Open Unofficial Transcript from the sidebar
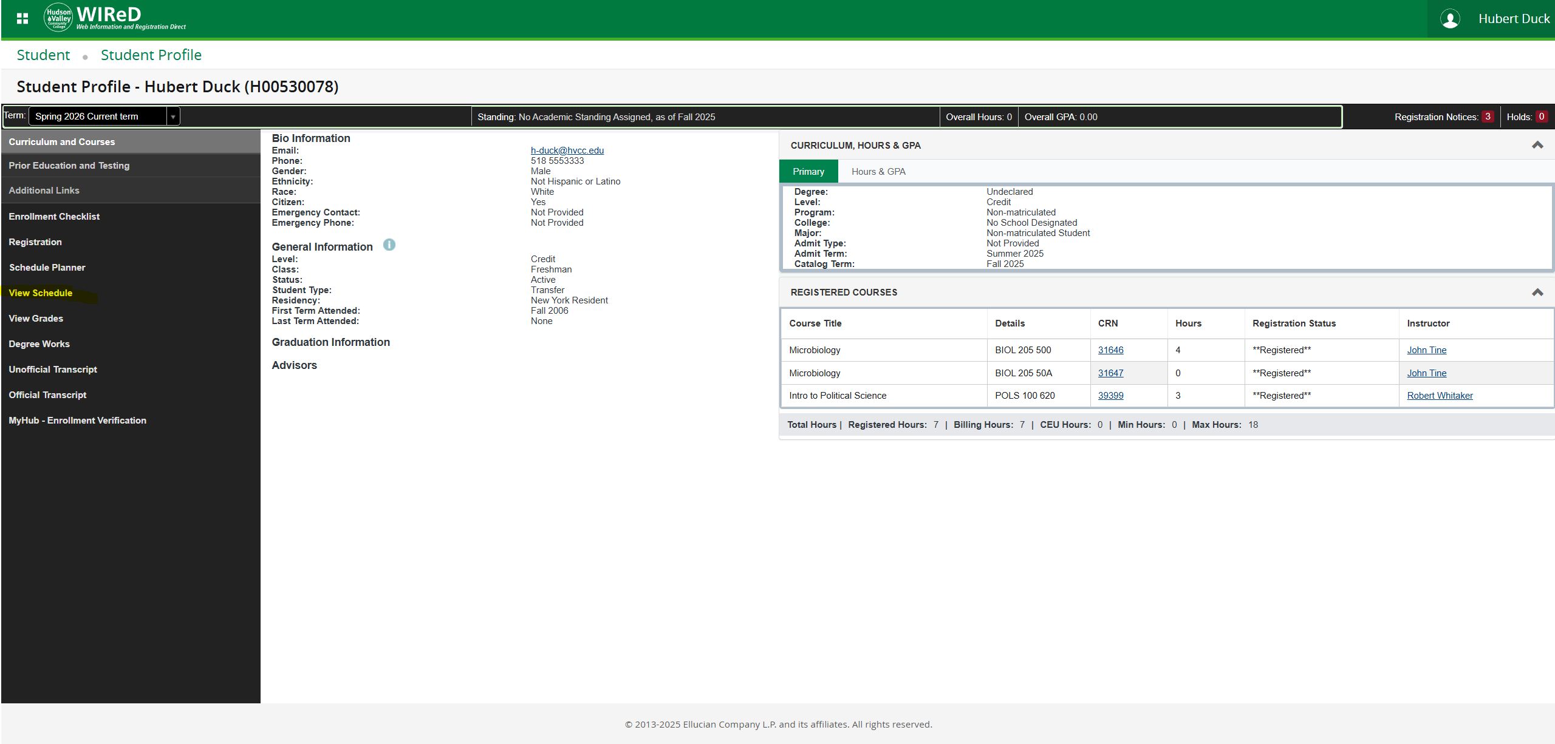Viewport: 1555px width, 744px height. click(53, 370)
